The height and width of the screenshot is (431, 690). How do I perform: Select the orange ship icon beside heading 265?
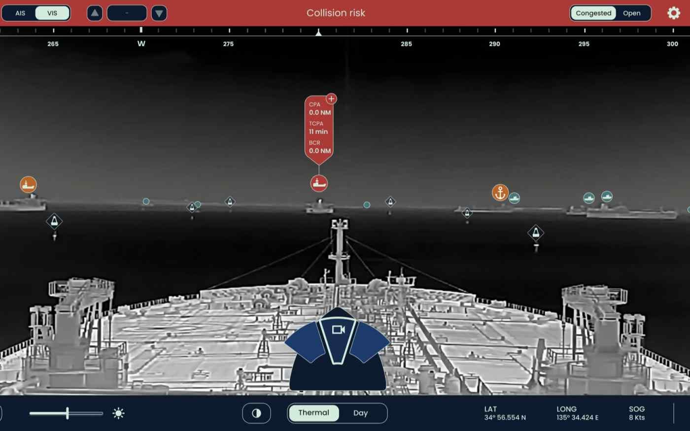28,185
